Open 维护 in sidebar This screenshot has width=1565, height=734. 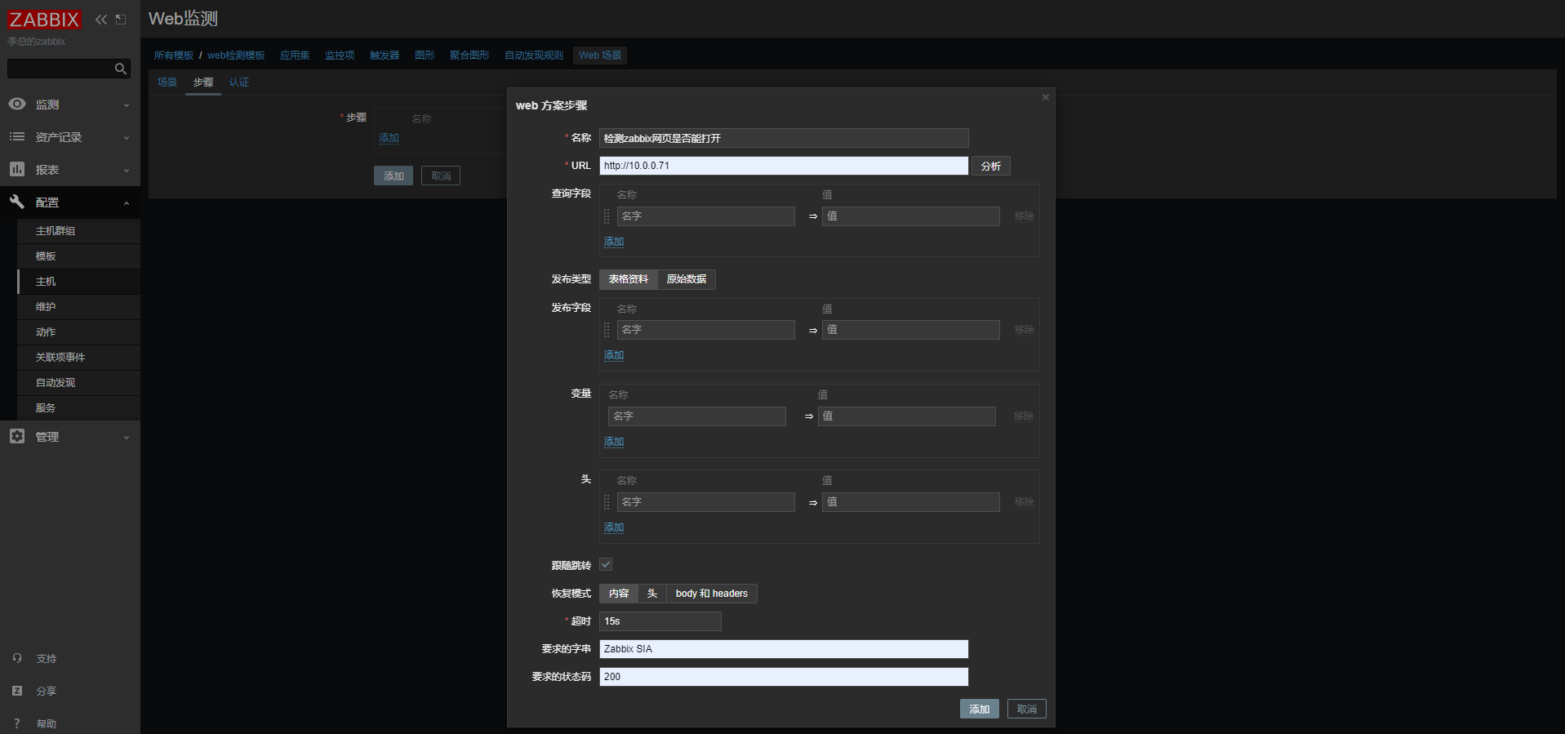[x=78, y=307]
